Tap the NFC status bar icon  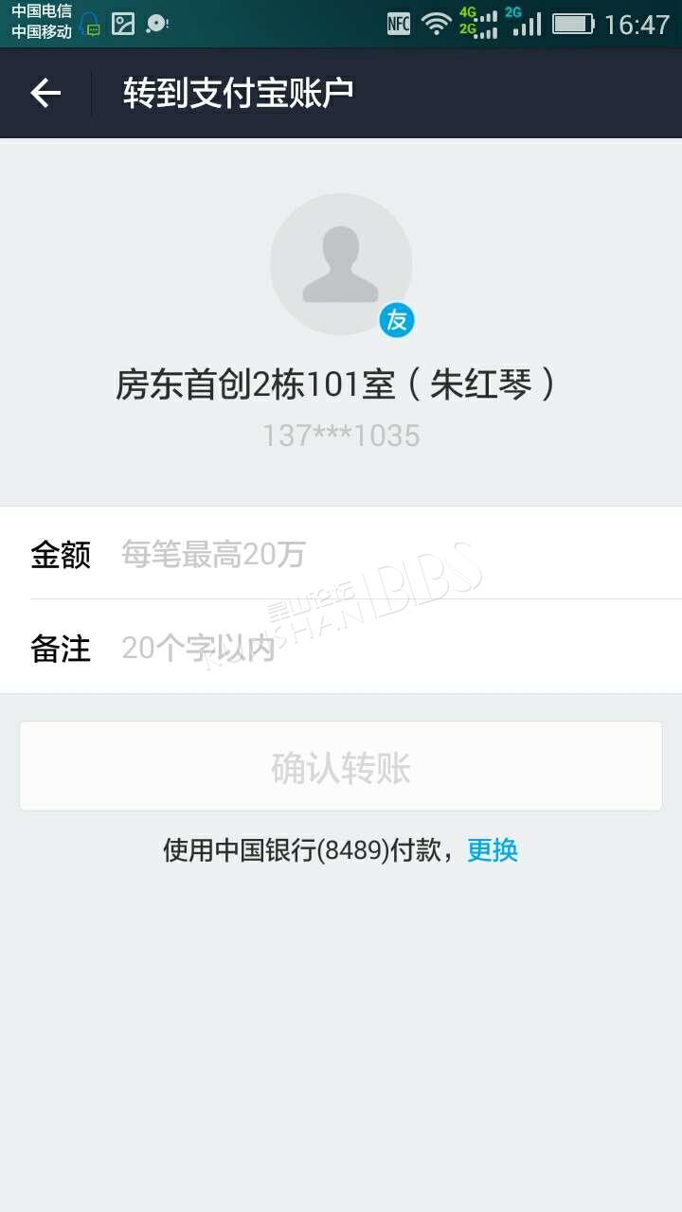pos(399,25)
